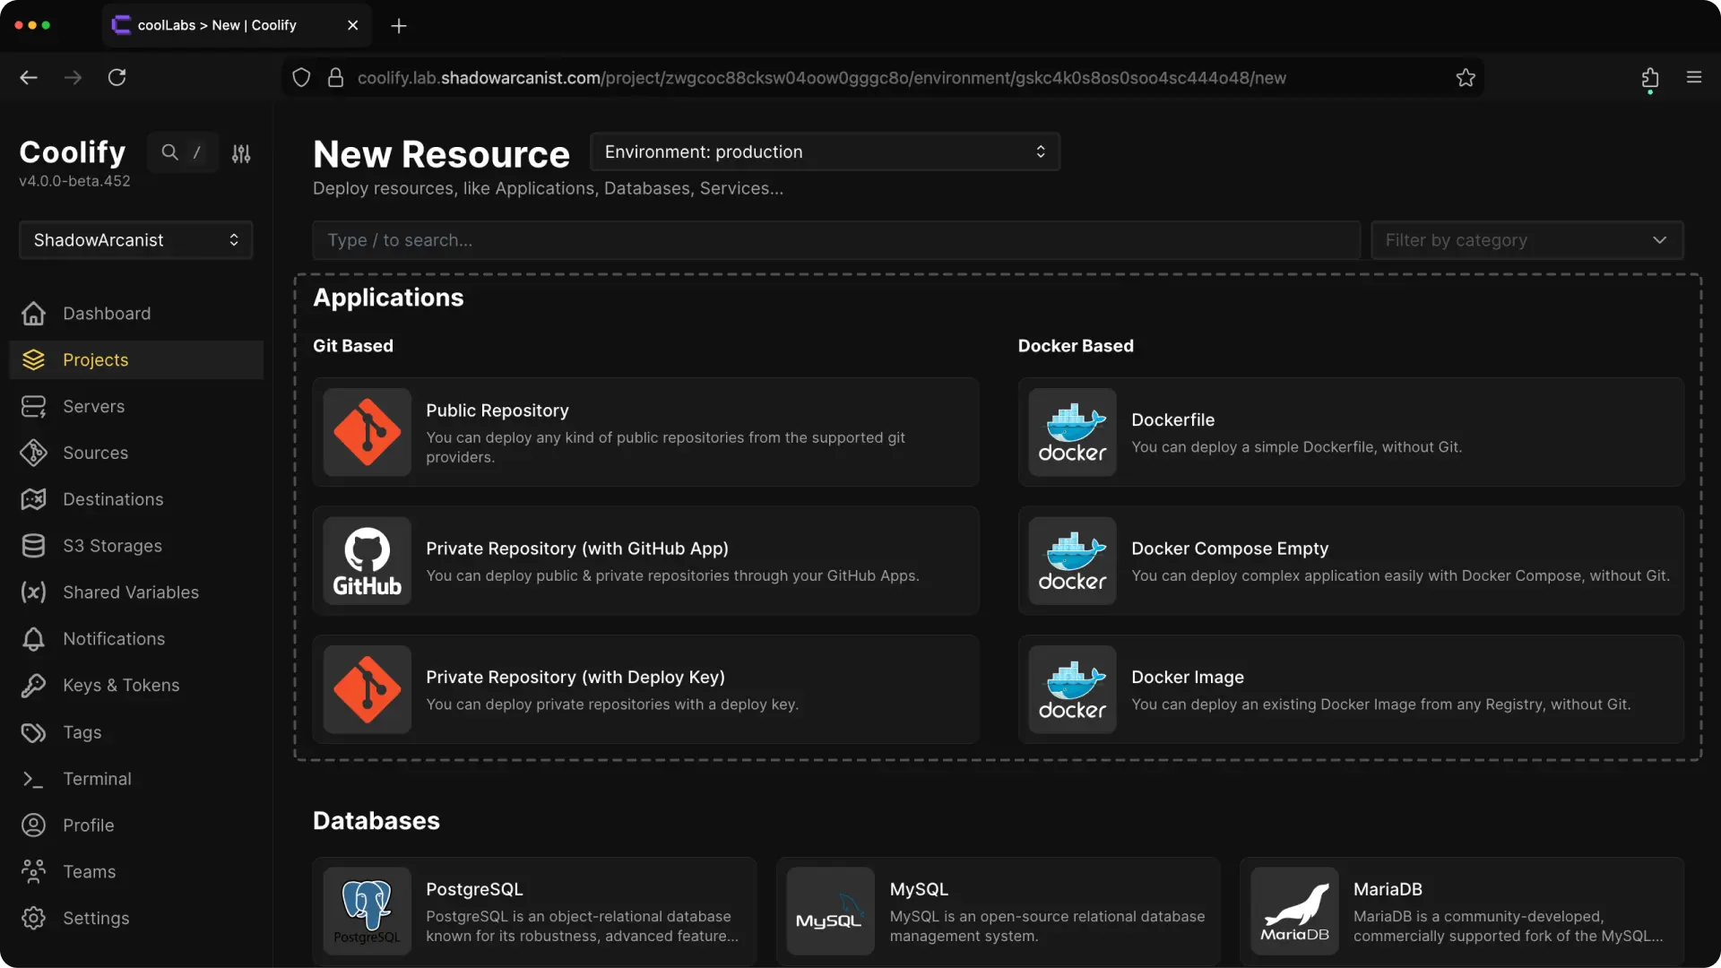Screen dimensions: 1721x968
Task: Go to Destinations
Action: [113, 499]
